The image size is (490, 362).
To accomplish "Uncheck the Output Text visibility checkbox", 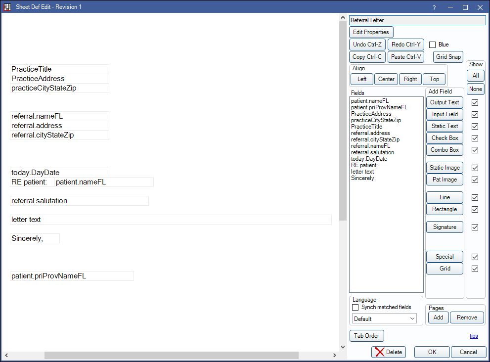I will pos(475,102).
